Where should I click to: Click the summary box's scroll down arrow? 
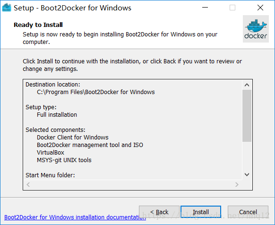point(247,174)
